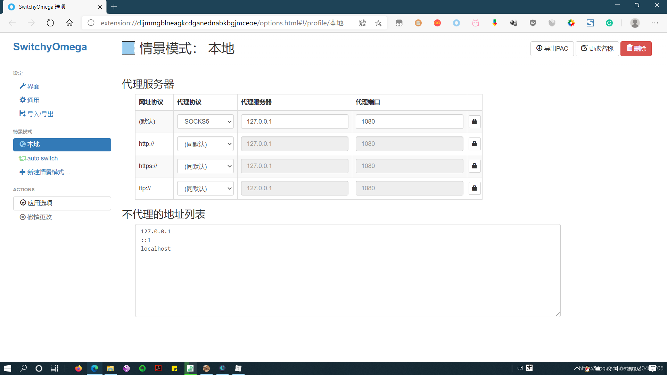The image size is (667, 375).
Task: Click the 导出PAC button
Action: pyautogui.click(x=552, y=49)
